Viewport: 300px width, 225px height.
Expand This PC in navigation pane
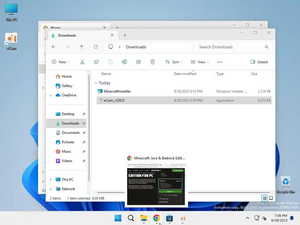coord(50,180)
